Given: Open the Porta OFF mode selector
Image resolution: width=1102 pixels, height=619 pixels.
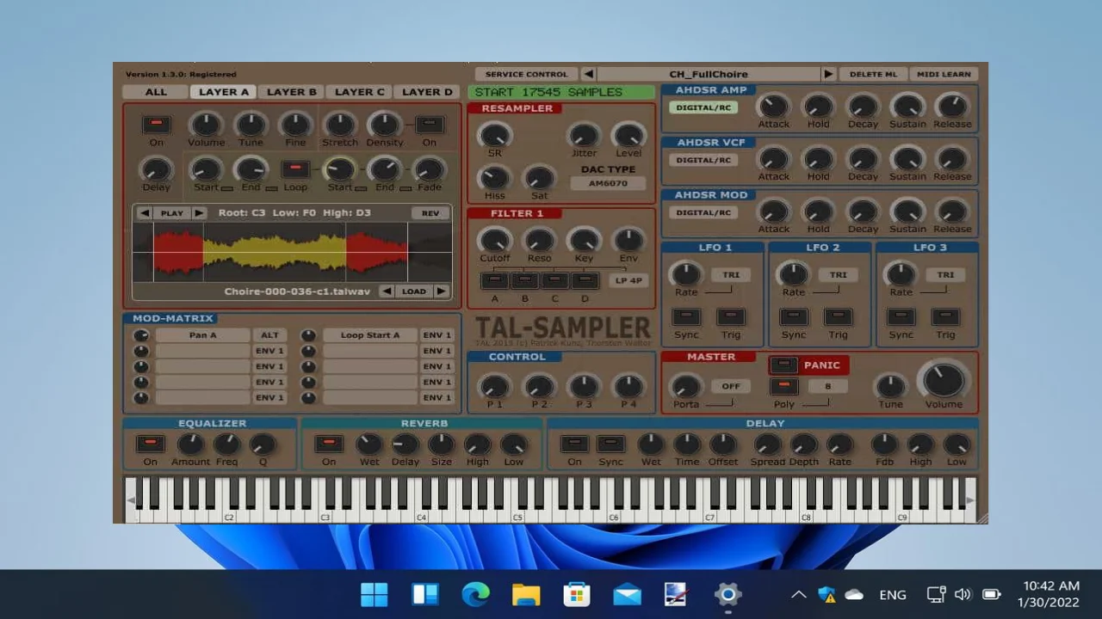Looking at the screenshot, I should 731,386.
